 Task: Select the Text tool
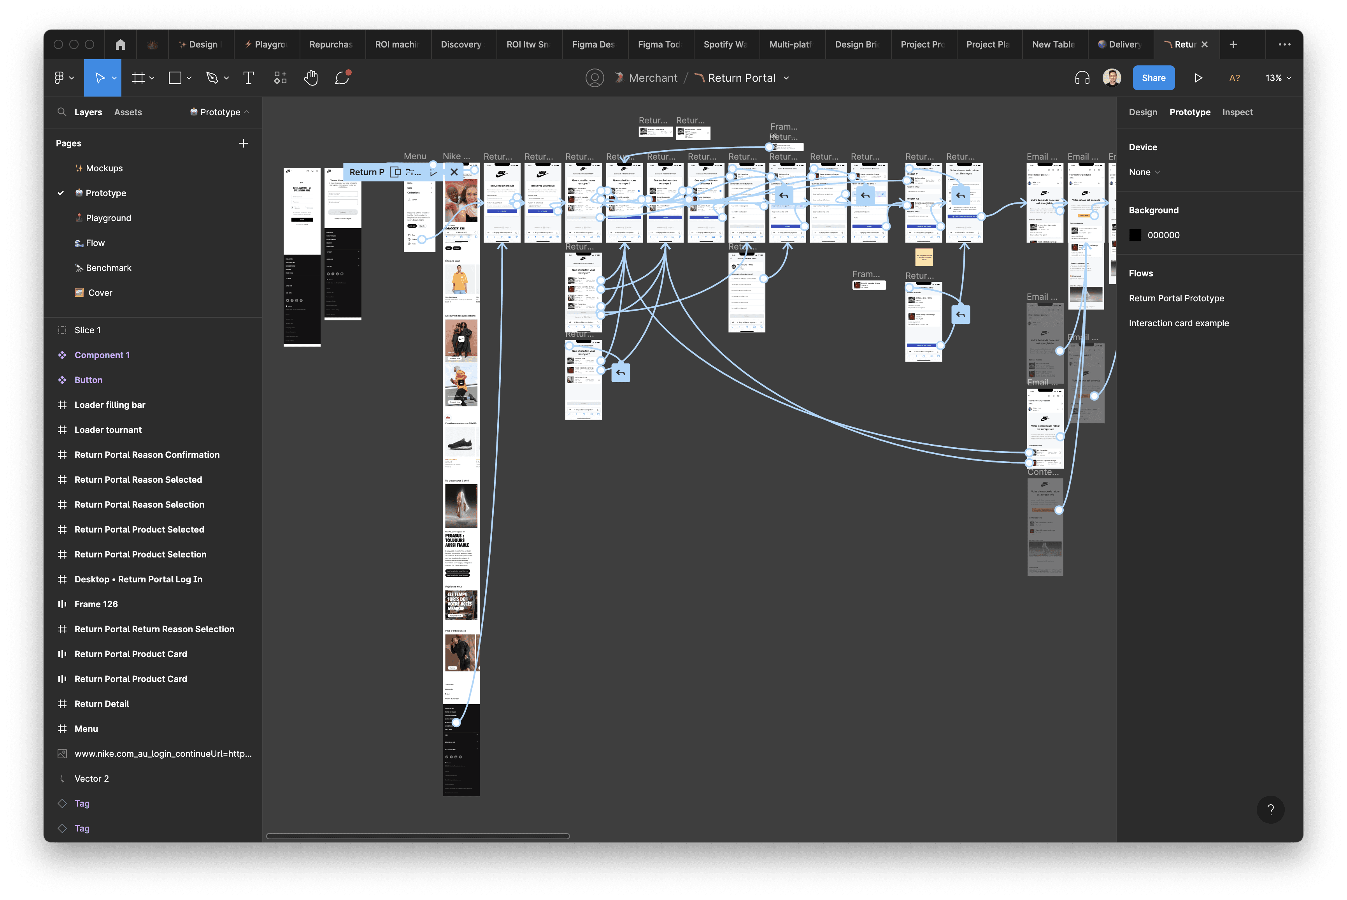point(248,77)
